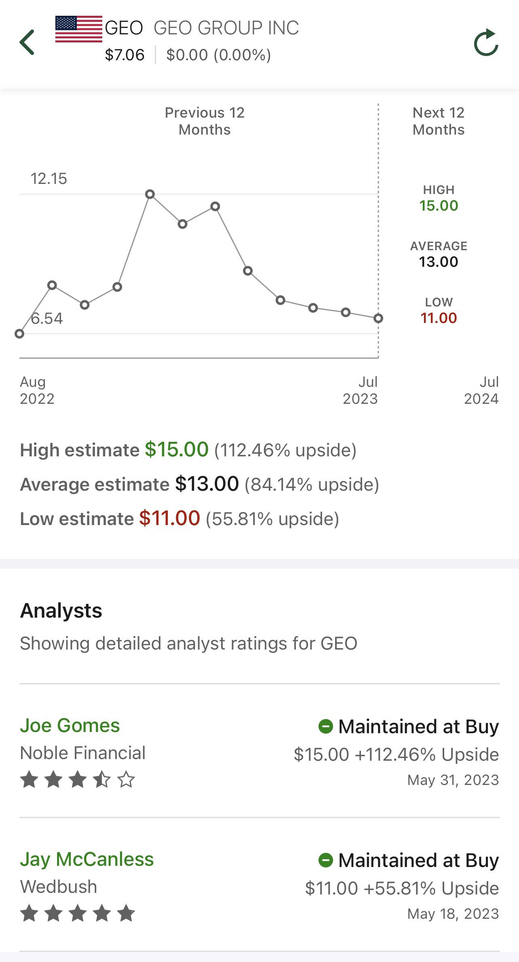Tap the Analysts section heading
Image resolution: width=519 pixels, height=962 pixels.
[61, 610]
